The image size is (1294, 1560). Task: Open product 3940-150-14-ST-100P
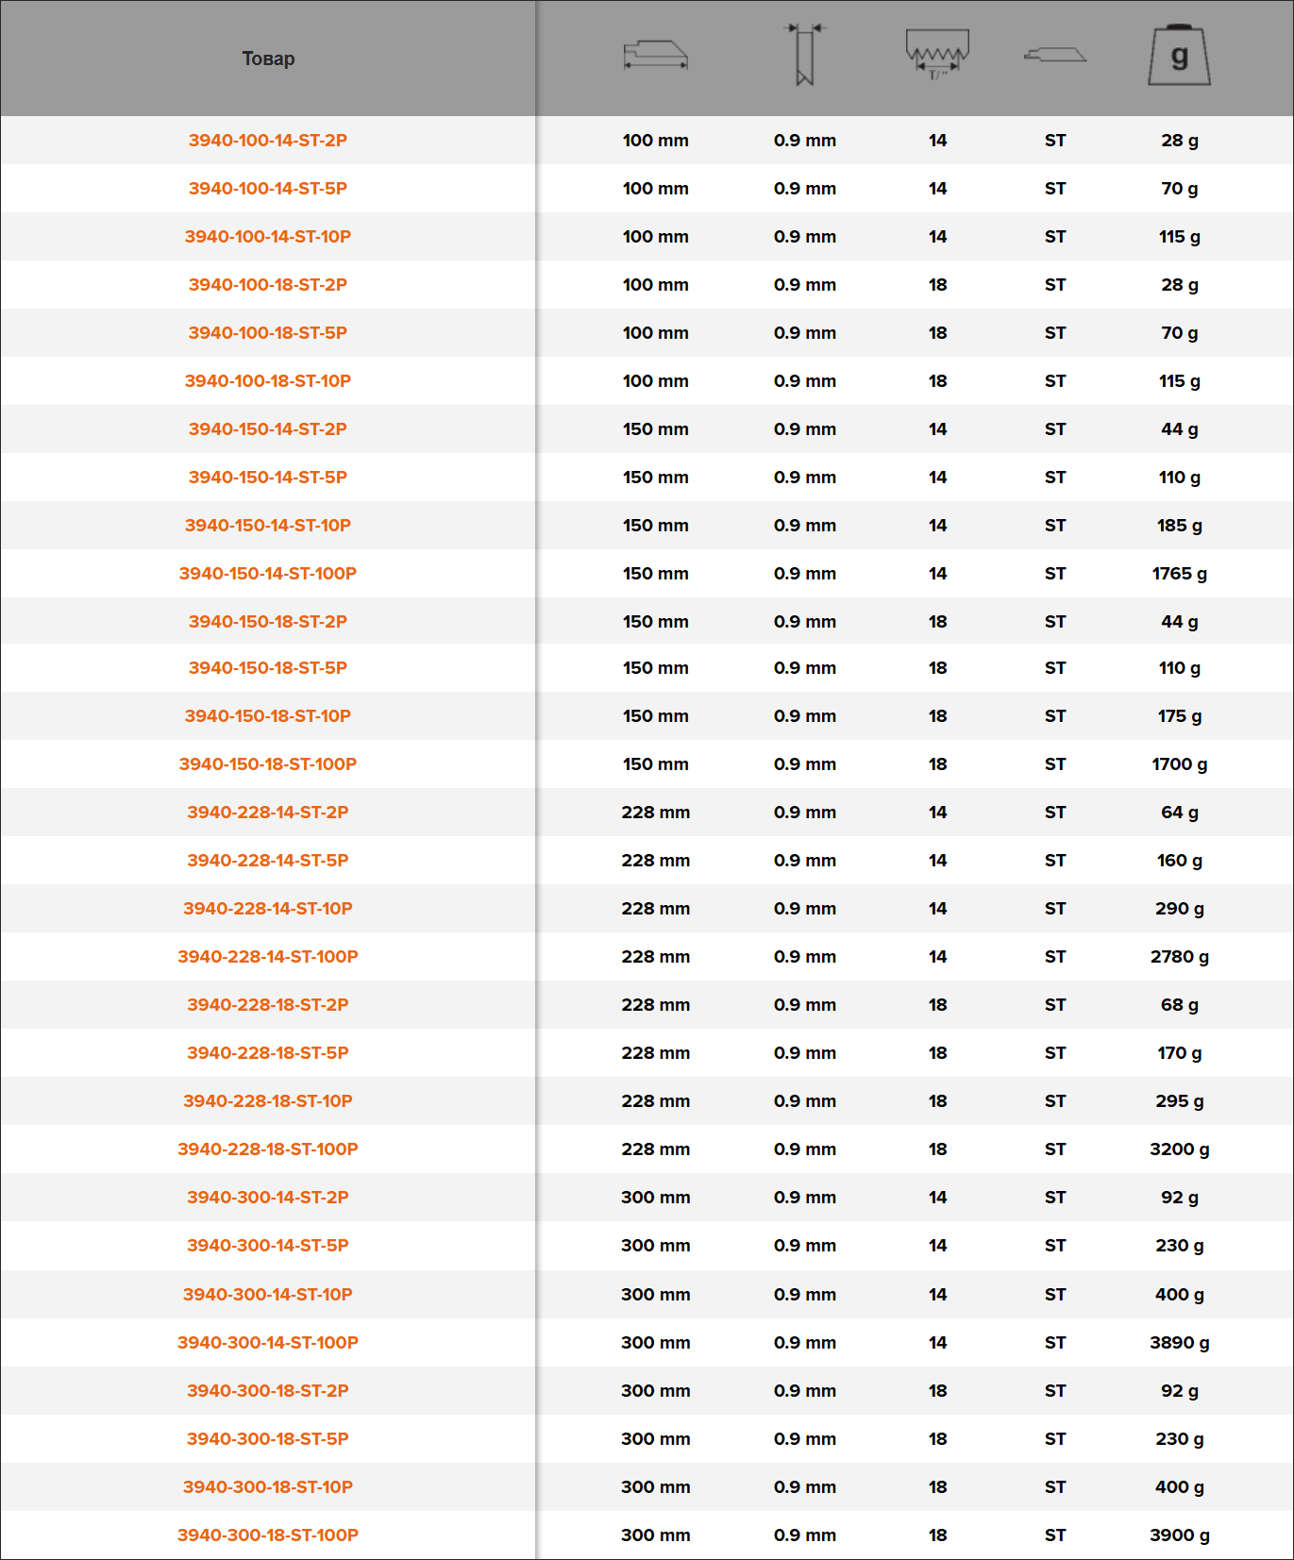[x=268, y=574]
